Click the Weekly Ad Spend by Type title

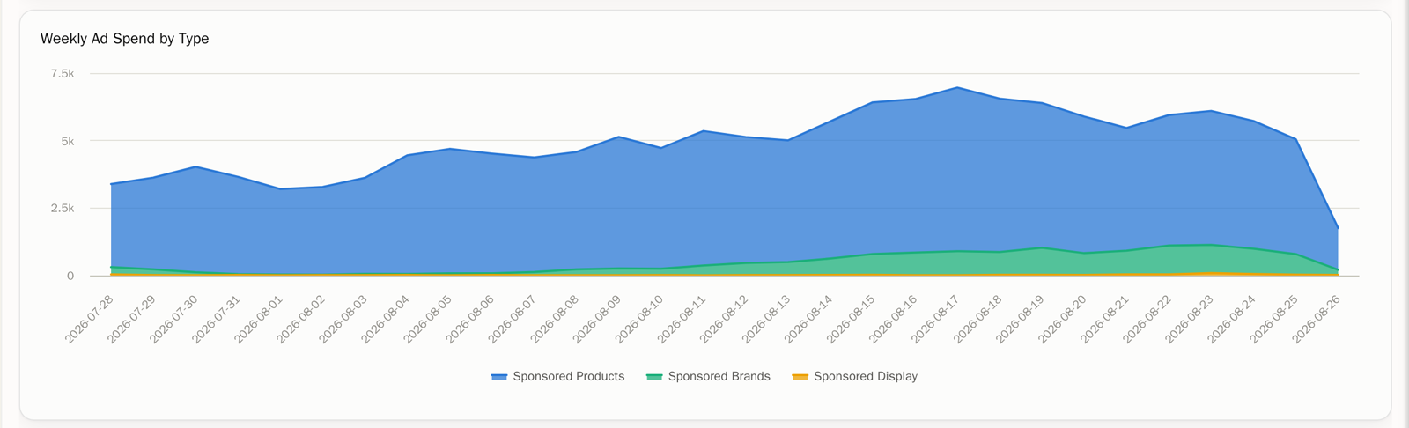(x=124, y=39)
